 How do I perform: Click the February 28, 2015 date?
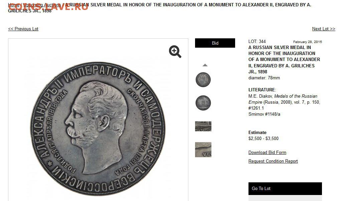point(308,42)
